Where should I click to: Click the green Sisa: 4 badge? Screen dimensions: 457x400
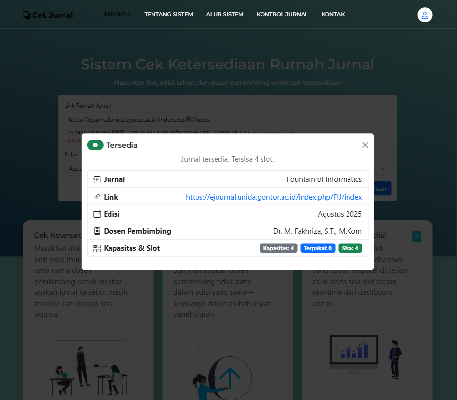click(x=350, y=248)
